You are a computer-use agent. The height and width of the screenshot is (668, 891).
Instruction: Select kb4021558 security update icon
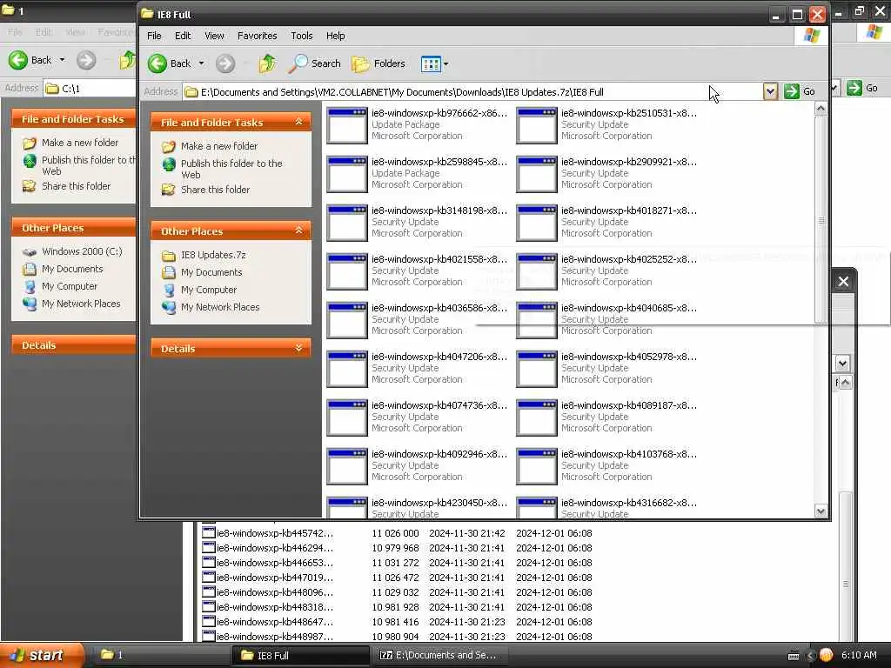tap(347, 271)
